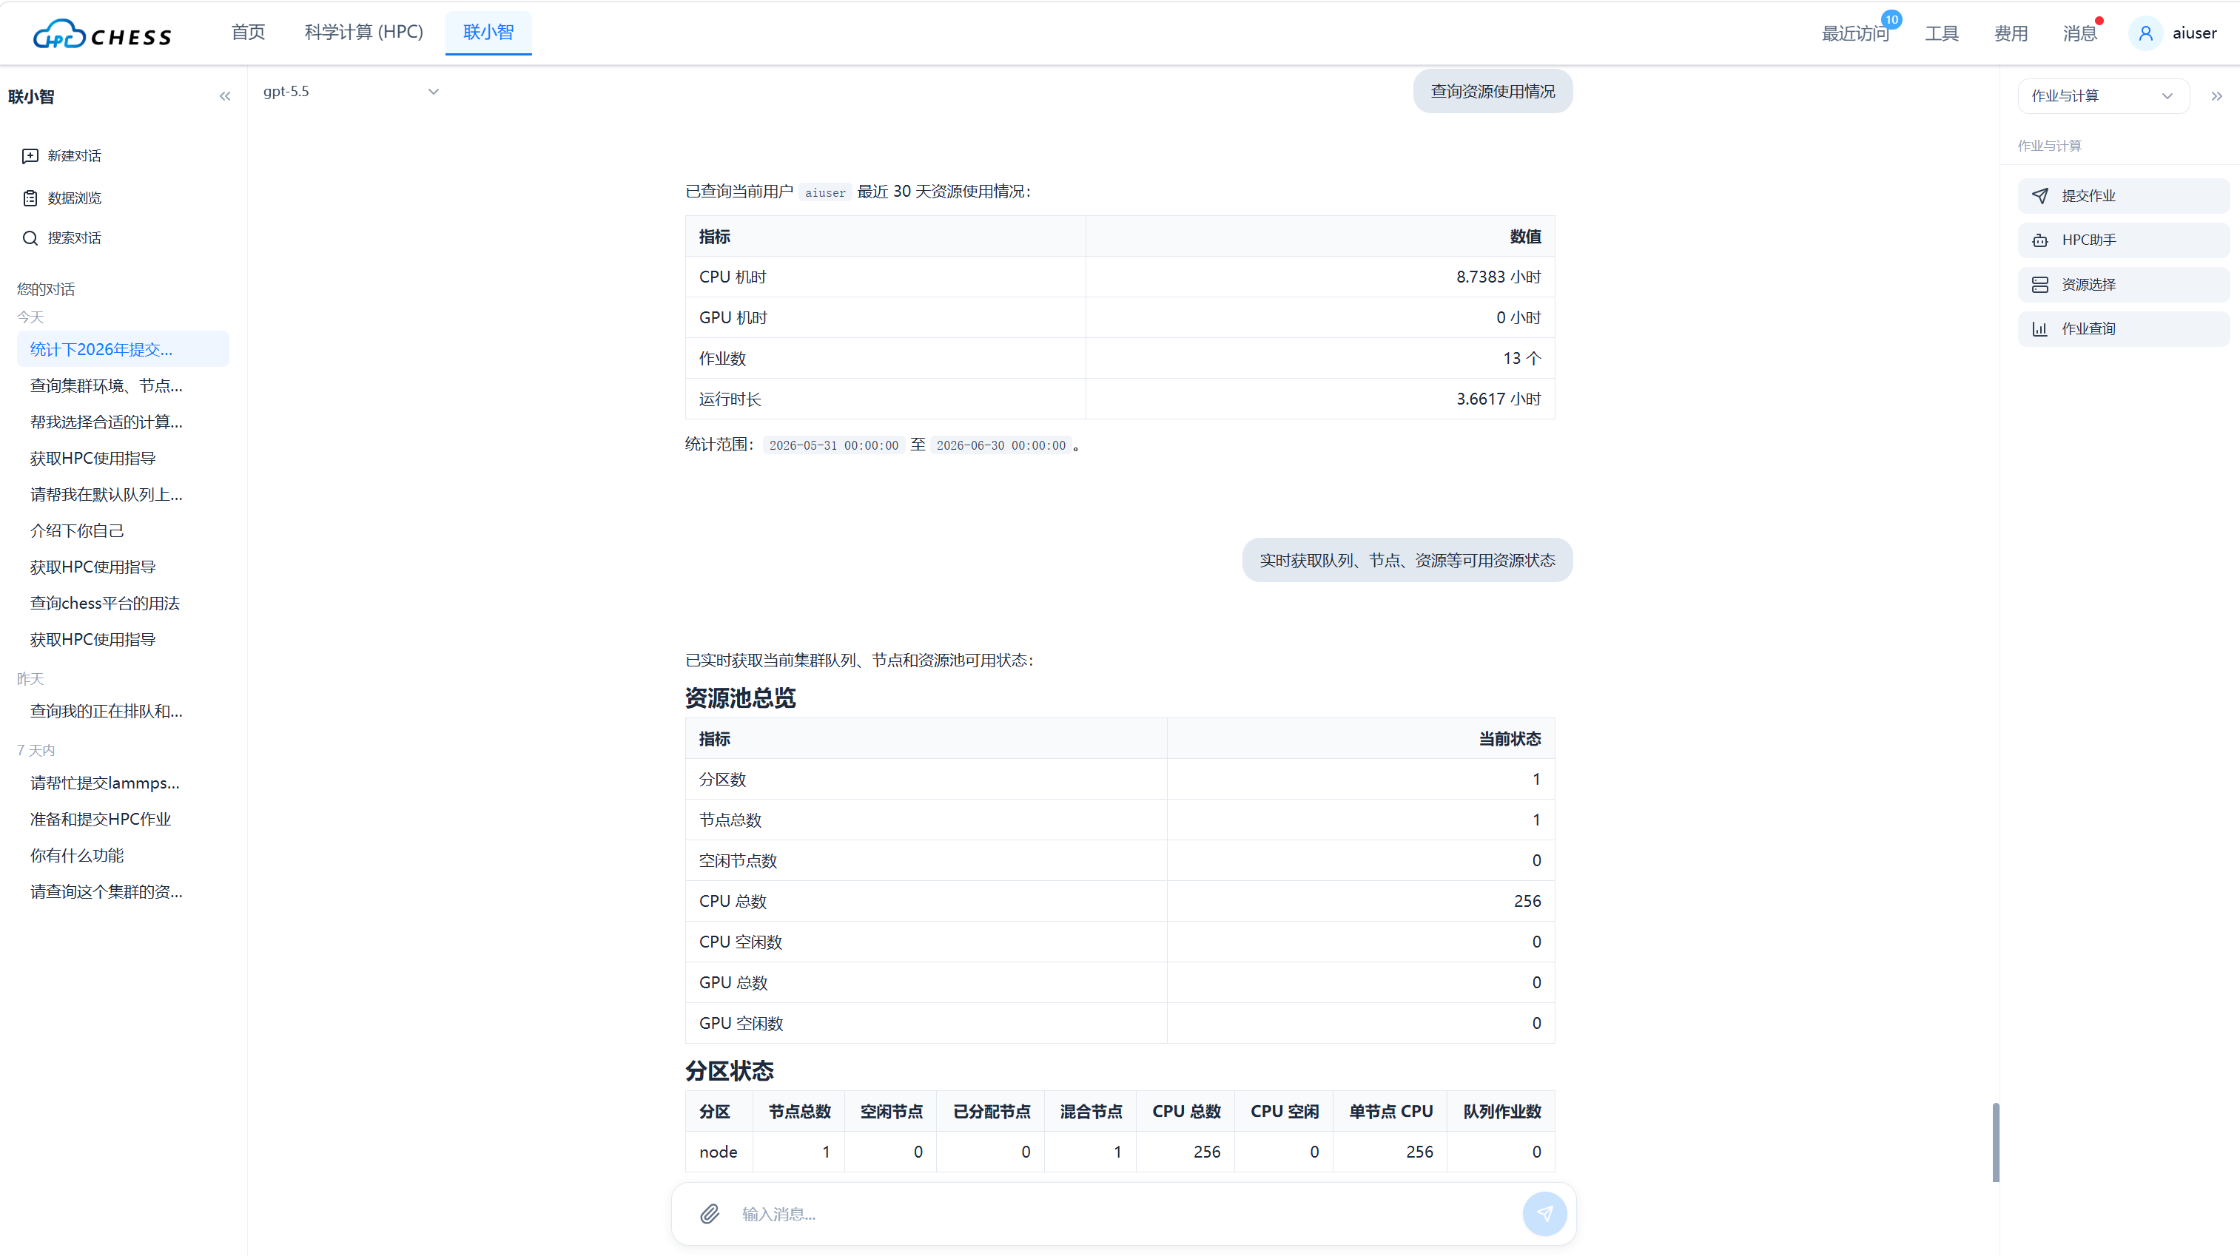Click the send message paper-plane button
The width and height of the screenshot is (2240, 1256).
[1544, 1213]
